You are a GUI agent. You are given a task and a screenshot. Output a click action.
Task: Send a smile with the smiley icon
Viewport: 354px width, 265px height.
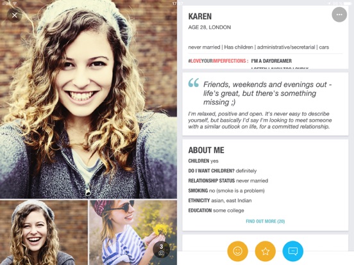pos(237,251)
